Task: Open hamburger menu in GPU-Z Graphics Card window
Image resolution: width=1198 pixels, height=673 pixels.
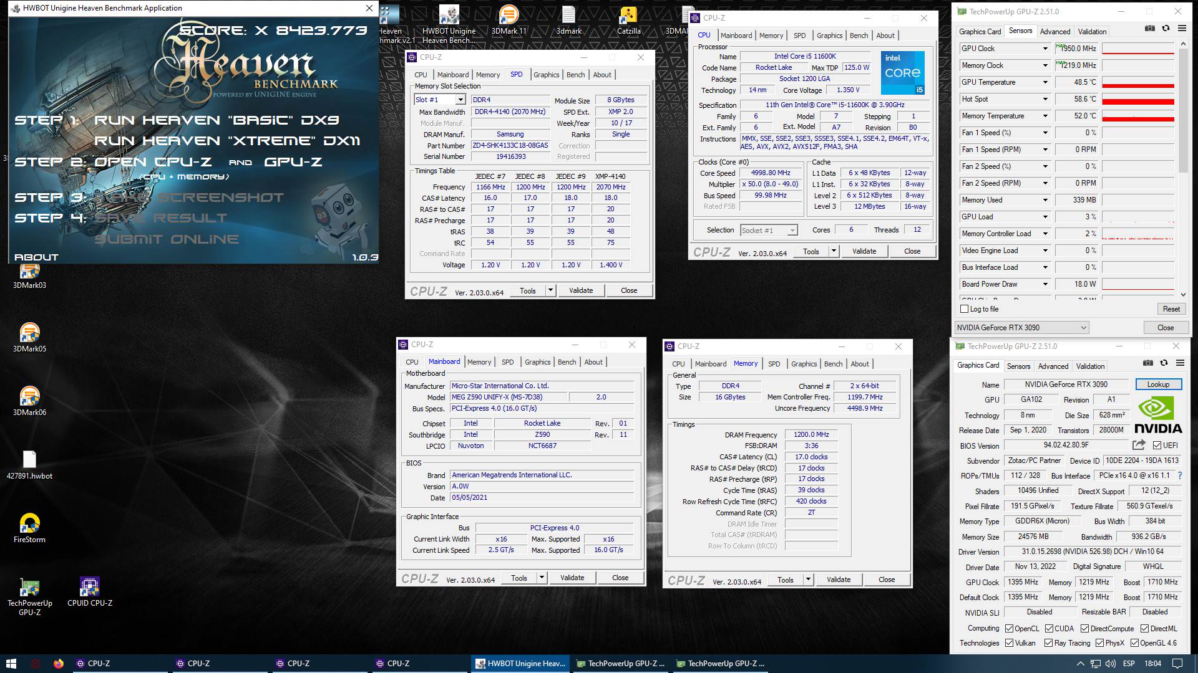Action: 1180,363
